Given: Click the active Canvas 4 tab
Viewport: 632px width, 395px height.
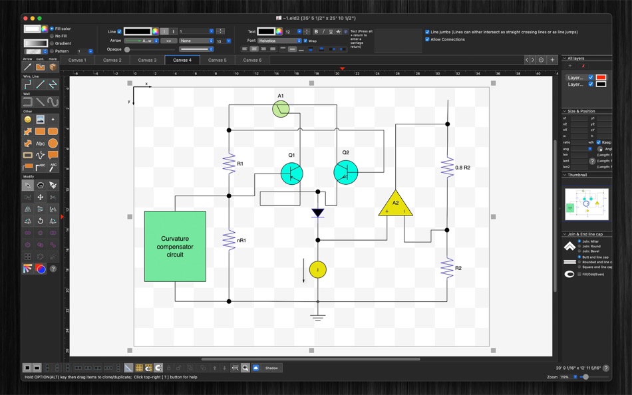Looking at the screenshot, I should (182, 60).
